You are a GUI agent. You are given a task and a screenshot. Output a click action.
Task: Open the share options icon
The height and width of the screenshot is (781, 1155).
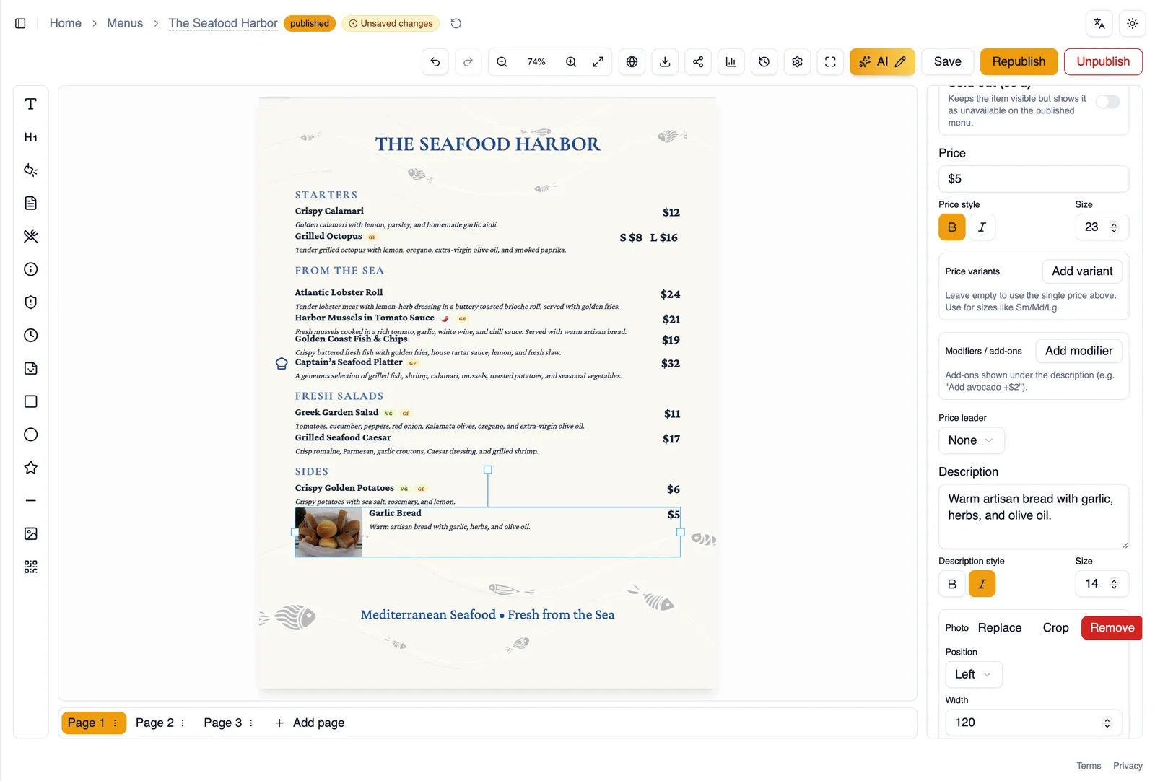point(698,62)
